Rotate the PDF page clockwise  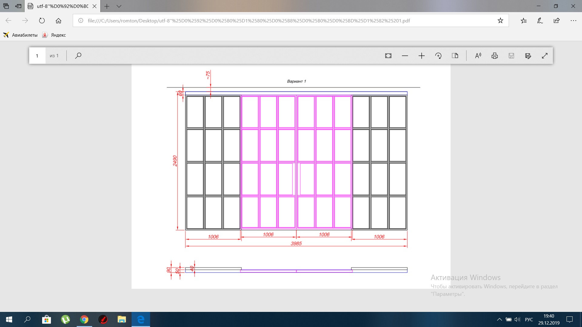[438, 56]
